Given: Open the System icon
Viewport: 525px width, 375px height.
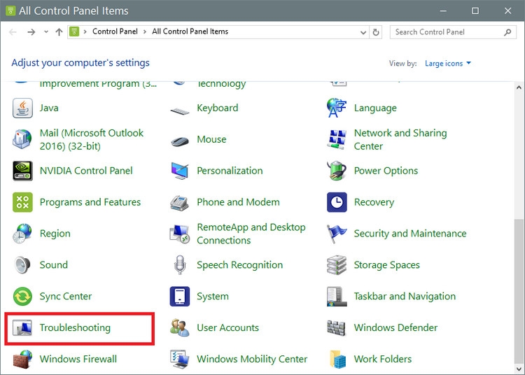Looking at the screenshot, I should 180,297.
